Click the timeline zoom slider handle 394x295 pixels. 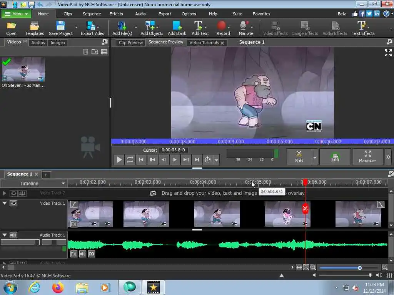[x=360, y=268]
